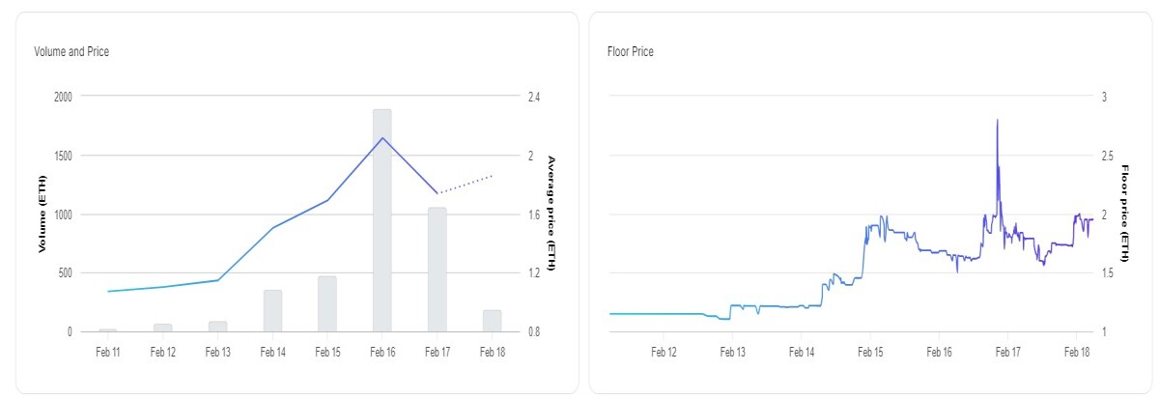The width and height of the screenshot is (1159, 400).
Task: Click the Floor price (ETH) axis label
Action: click(x=1125, y=214)
